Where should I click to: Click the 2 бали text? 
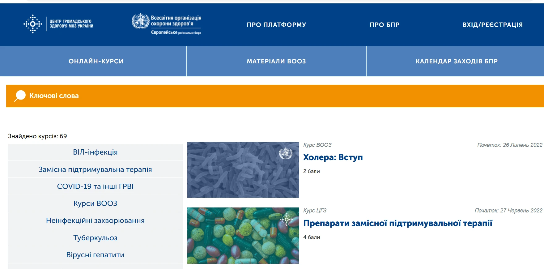(312, 171)
